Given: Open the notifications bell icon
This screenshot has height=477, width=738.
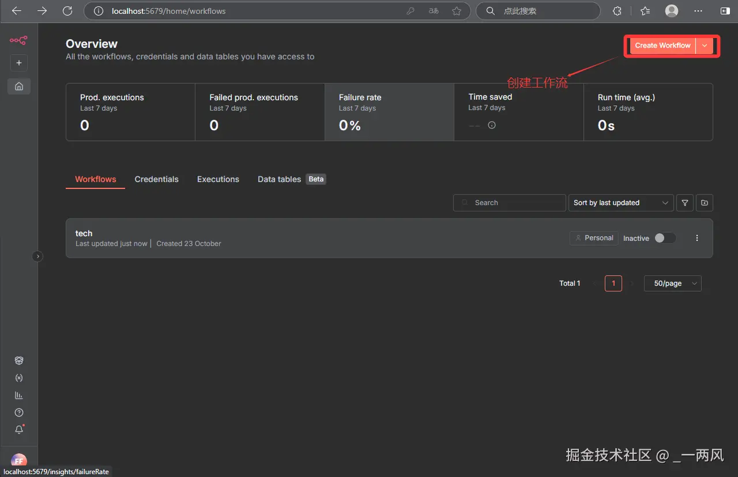Looking at the screenshot, I should point(19,430).
